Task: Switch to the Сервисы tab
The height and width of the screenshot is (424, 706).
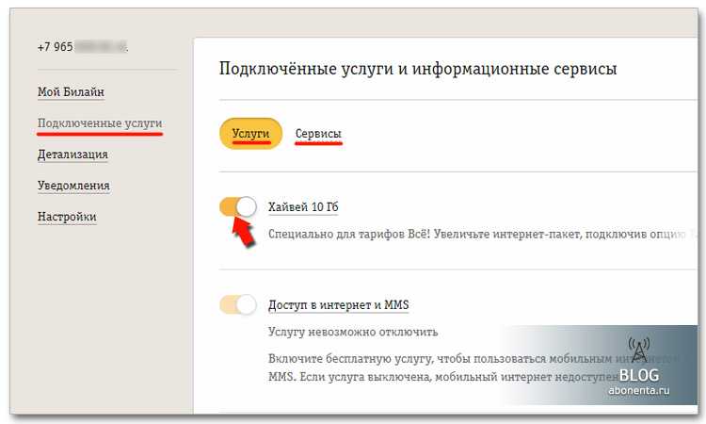Action: tap(318, 134)
